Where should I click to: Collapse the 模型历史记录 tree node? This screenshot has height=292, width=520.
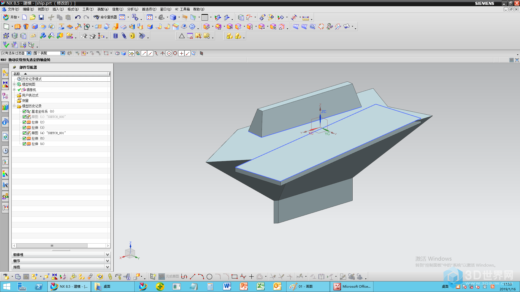coord(14,106)
